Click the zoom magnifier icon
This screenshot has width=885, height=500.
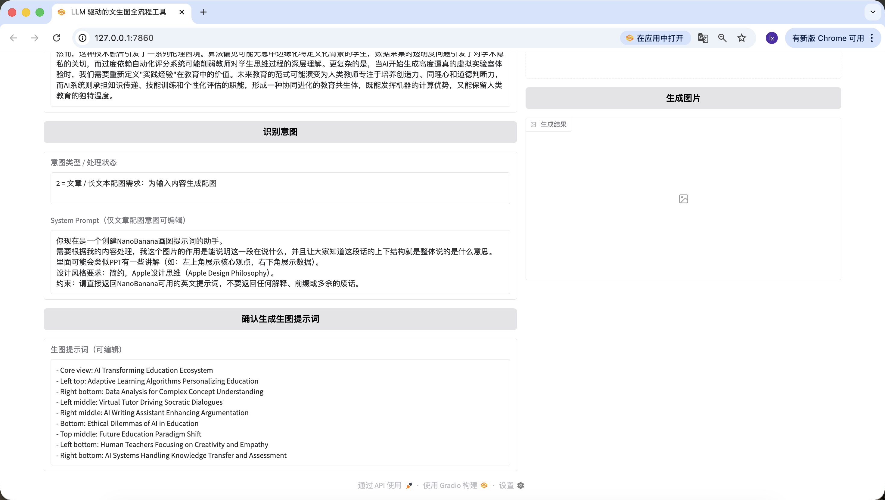tap(722, 38)
